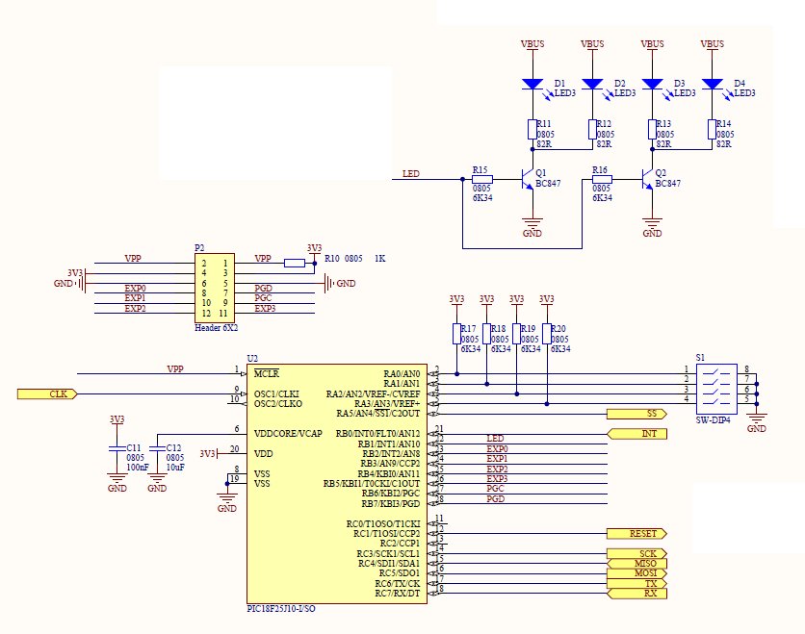Select the 3V3 power symbol above C11
The width and height of the screenshot is (805, 634).
[117, 421]
